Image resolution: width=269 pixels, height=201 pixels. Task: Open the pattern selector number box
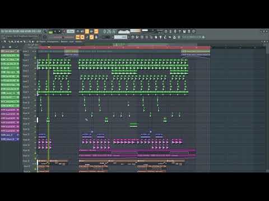click(105, 37)
